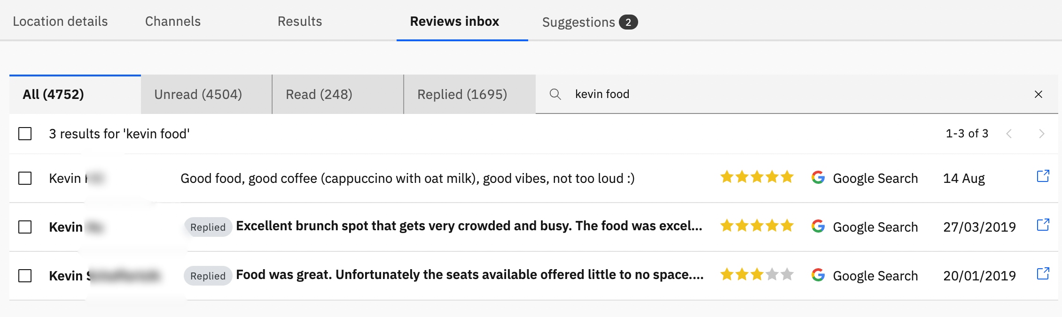Tick checkbox for 'Food was great' review
Viewport: 1062px width, 317px height.
tap(25, 276)
